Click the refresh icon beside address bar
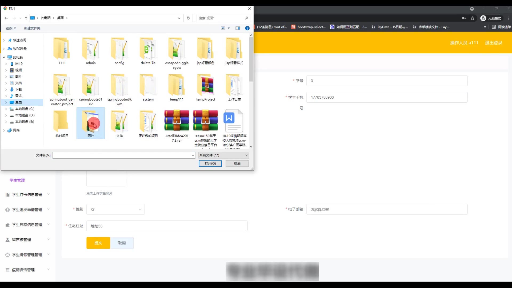This screenshot has width=512, height=288. [x=188, y=18]
